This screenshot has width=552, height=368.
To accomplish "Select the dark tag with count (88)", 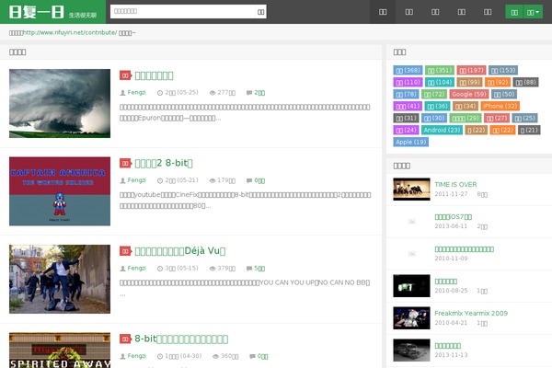I will tap(525, 82).
